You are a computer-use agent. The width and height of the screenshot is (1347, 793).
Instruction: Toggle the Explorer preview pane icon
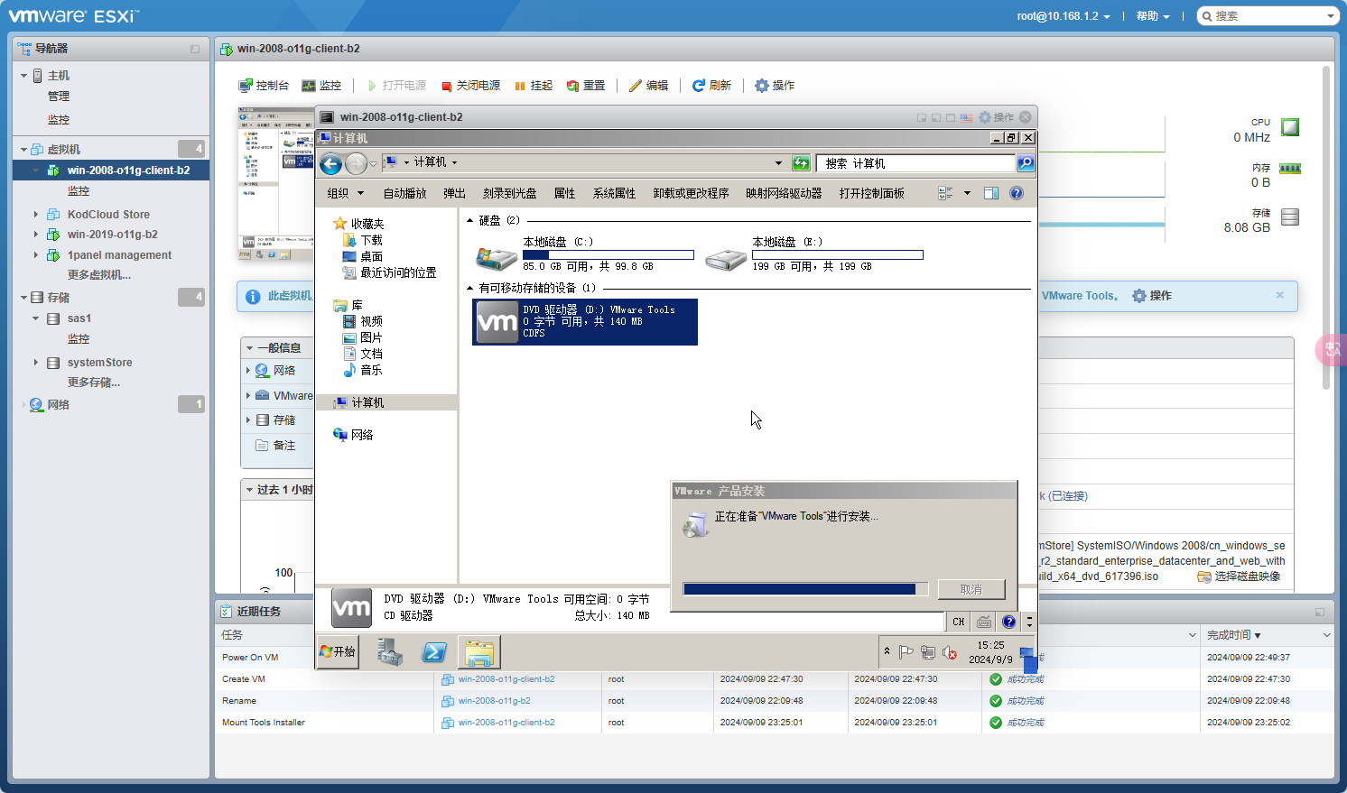coord(991,193)
